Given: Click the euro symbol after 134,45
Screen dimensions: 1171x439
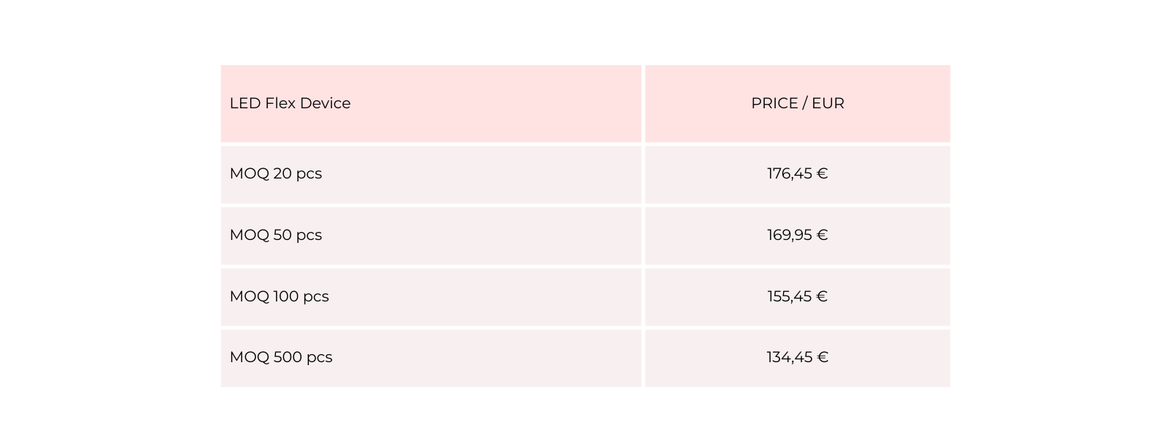Looking at the screenshot, I should pos(823,357).
